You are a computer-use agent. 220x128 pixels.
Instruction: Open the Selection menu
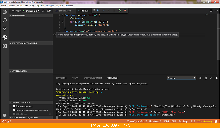click(23, 6)
